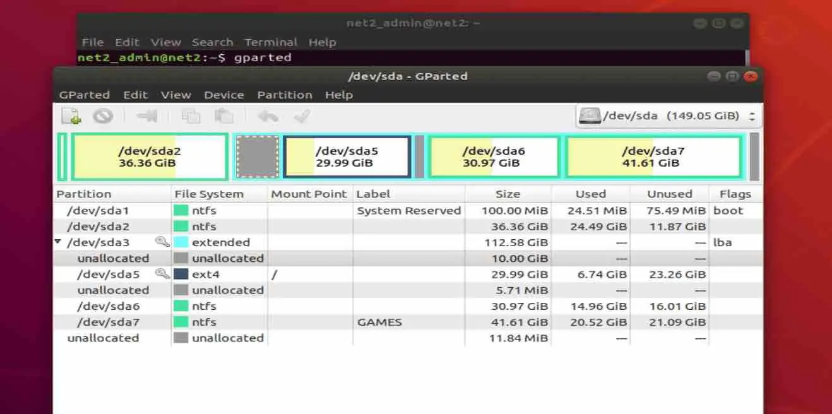Open the Partition menu
The width and height of the screenshot is (832, 414).
pos(284,95)
